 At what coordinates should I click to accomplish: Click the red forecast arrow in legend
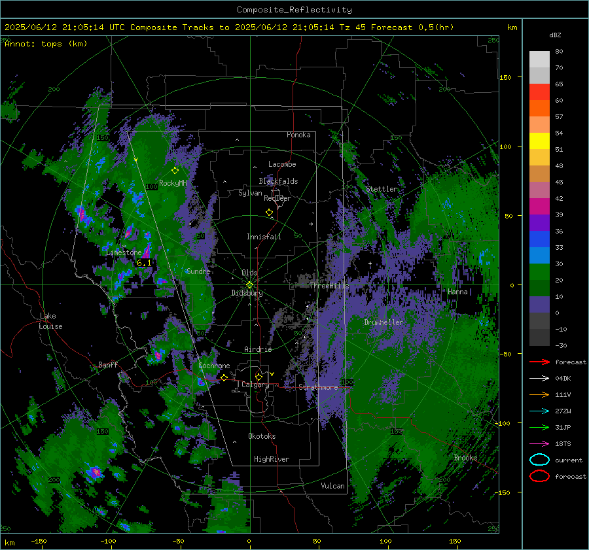click(539, 362)
